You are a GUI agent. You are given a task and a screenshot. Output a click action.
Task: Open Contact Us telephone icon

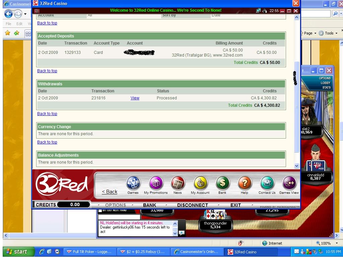tap(267, 183)
